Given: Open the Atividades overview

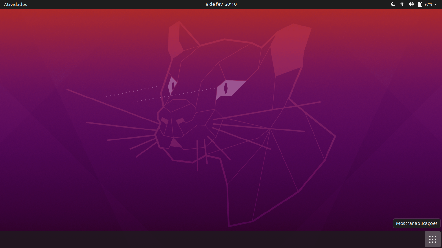Looking at the screenshot, I should pos(16,5).
